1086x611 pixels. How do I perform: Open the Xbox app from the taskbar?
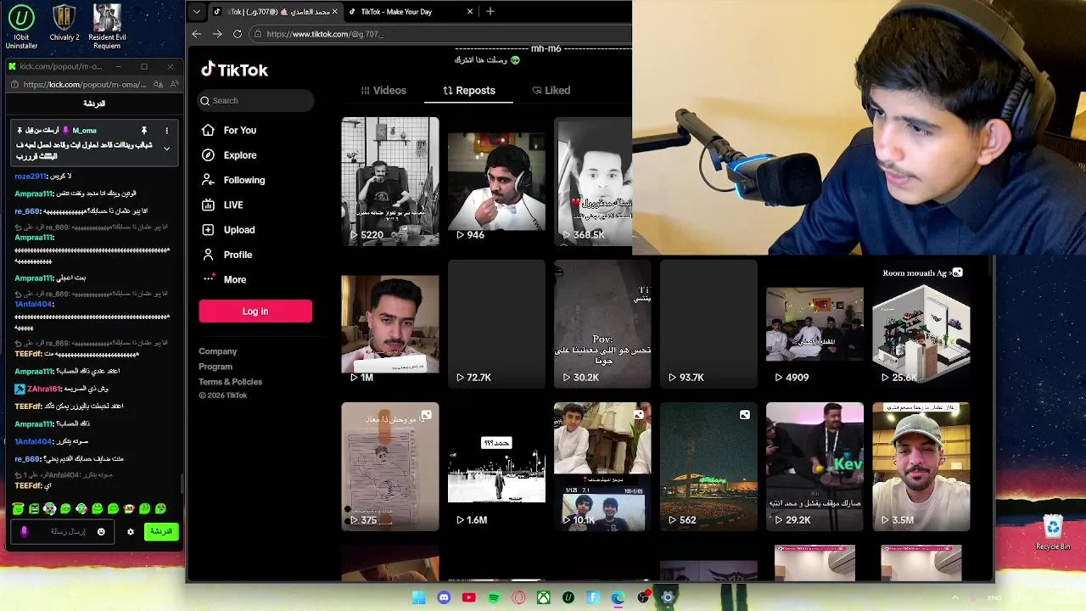(543, 598)
